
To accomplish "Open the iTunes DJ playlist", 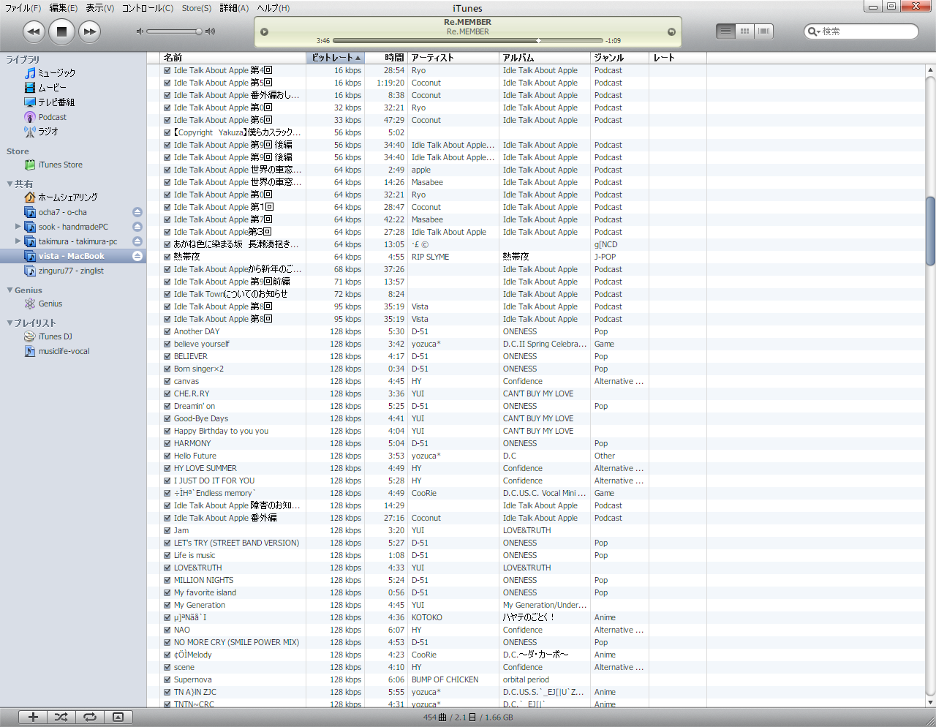I will point(48,336).
